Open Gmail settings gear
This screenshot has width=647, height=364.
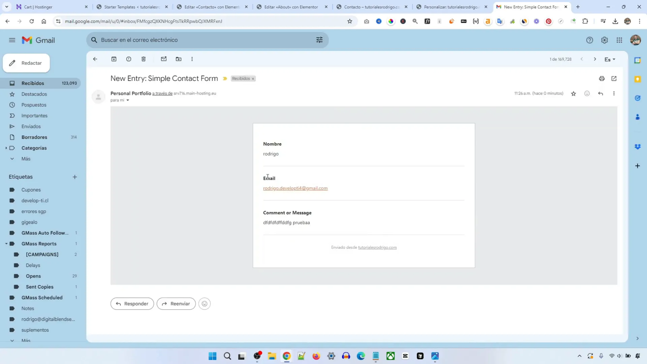(x=604, y=40)
